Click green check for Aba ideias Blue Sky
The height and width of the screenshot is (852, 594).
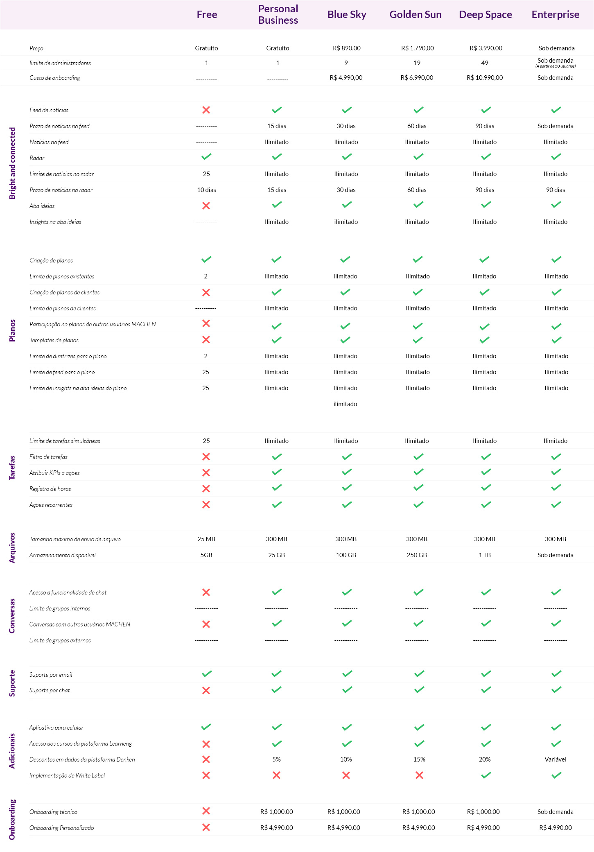click(x=347, y=204)
